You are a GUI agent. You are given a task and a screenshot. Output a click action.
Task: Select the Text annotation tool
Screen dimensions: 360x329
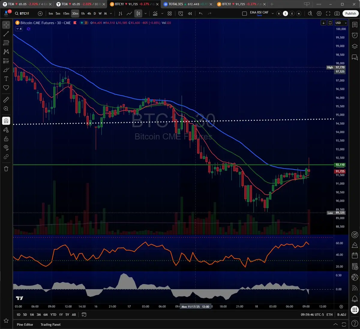coord(6,79)
